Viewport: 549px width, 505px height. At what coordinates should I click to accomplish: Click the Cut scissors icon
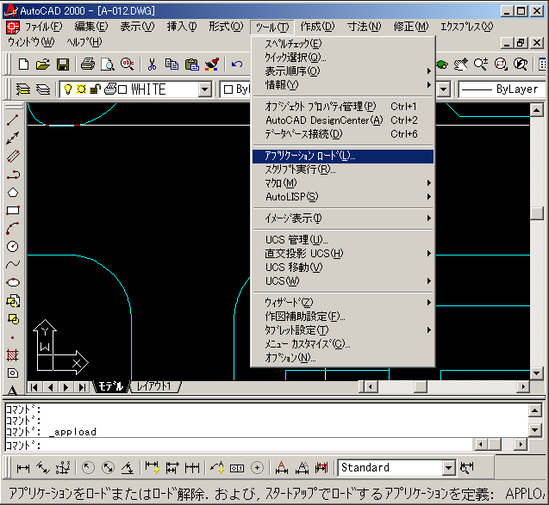(x=152, y=65)
